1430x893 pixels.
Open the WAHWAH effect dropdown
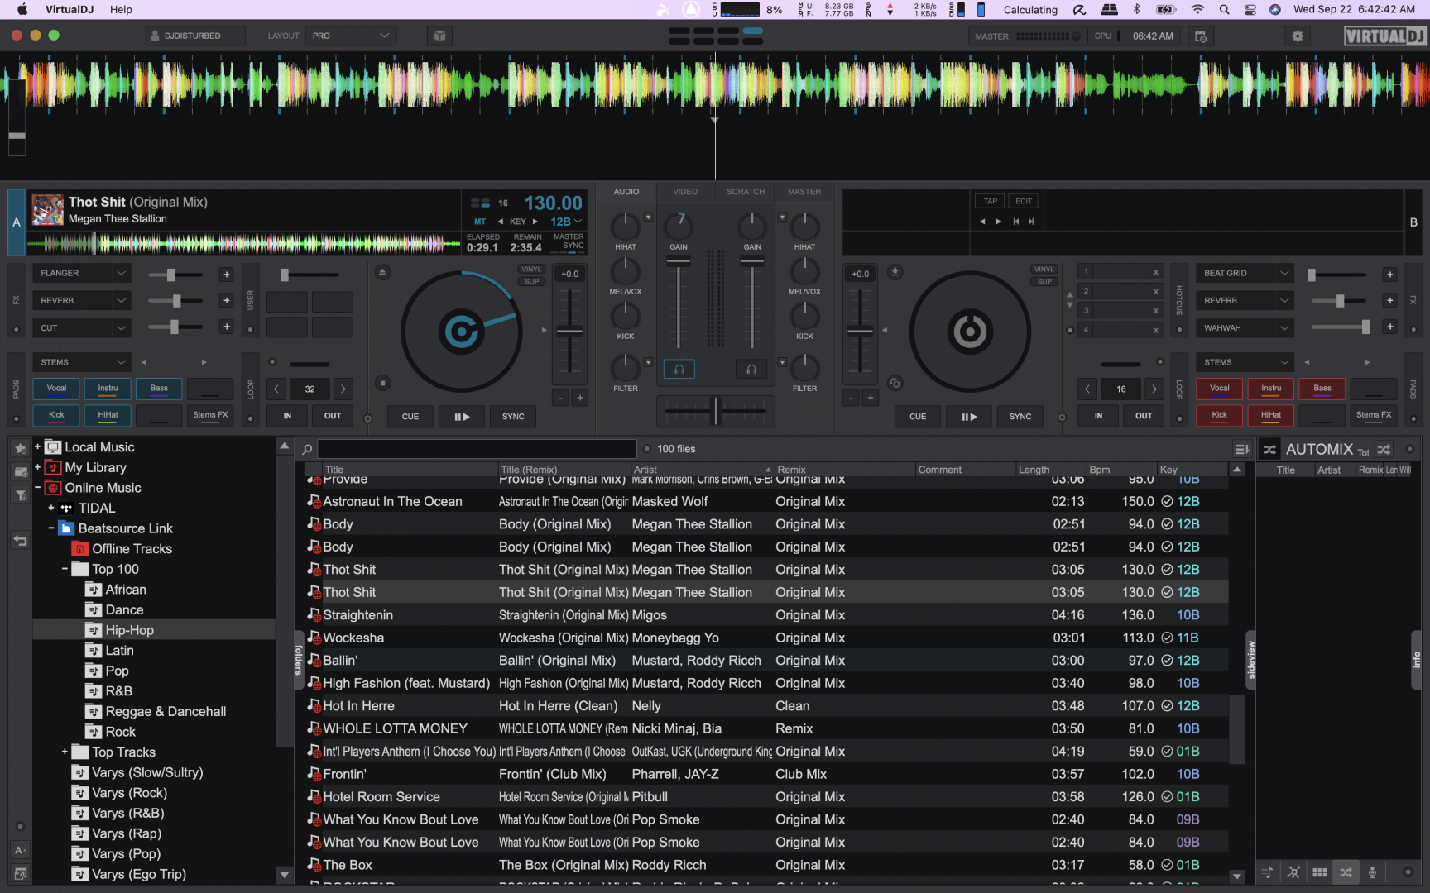[x=1245, y=328]
